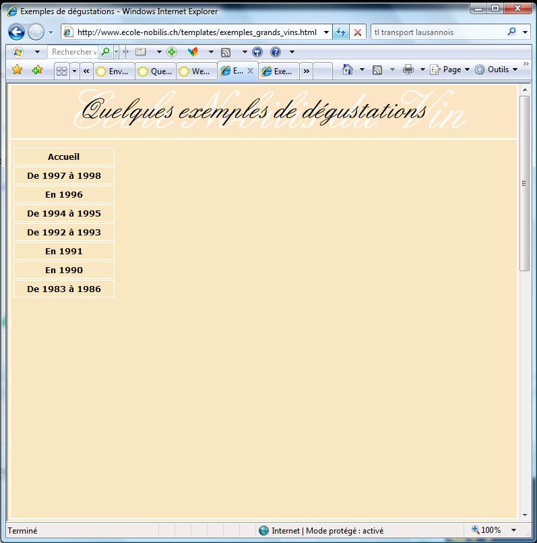Open the zoom level dropdown arrow

tap(514, 530)
